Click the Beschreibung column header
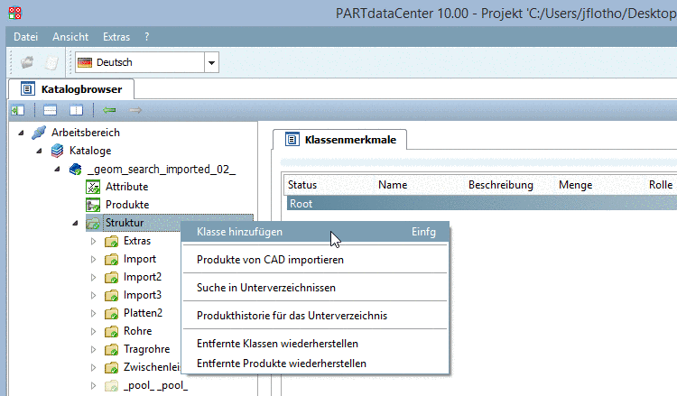Screen dimensions: 677x396 (500, 185)
